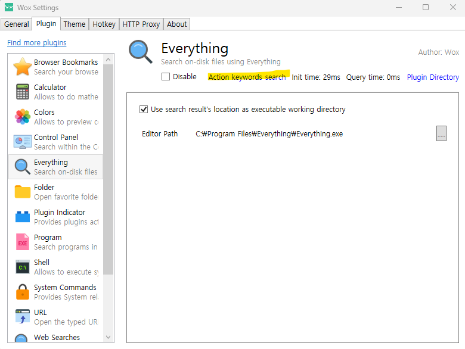Viewport: 465px width, 349px height.
Task: Select the Calculator plugin name
Action: pyautogui.click(x=50, y=88)
